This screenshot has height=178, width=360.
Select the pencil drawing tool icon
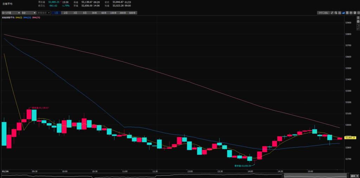click(x=332, y=13)
